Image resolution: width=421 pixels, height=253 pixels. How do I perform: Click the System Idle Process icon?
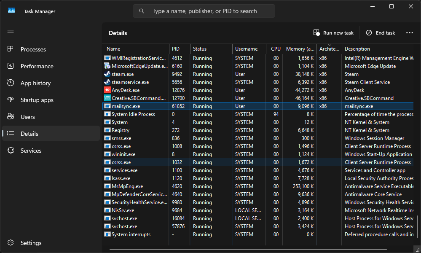[x=107, y=114]
